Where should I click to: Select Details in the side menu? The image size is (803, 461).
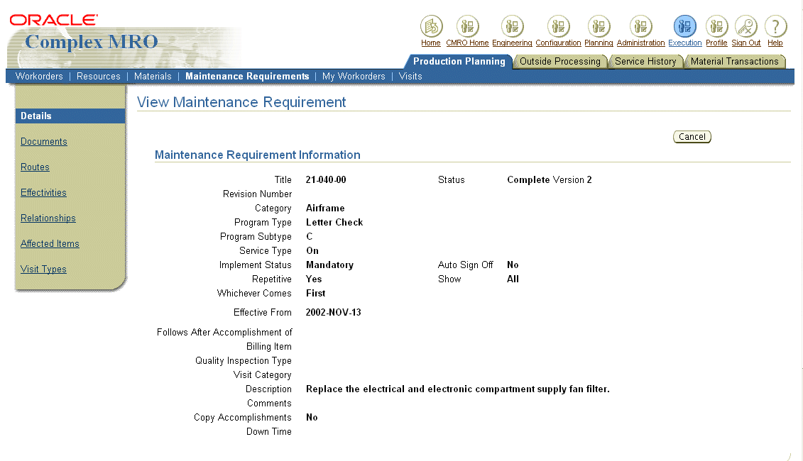pyautogui.click(x=70, y=116)
